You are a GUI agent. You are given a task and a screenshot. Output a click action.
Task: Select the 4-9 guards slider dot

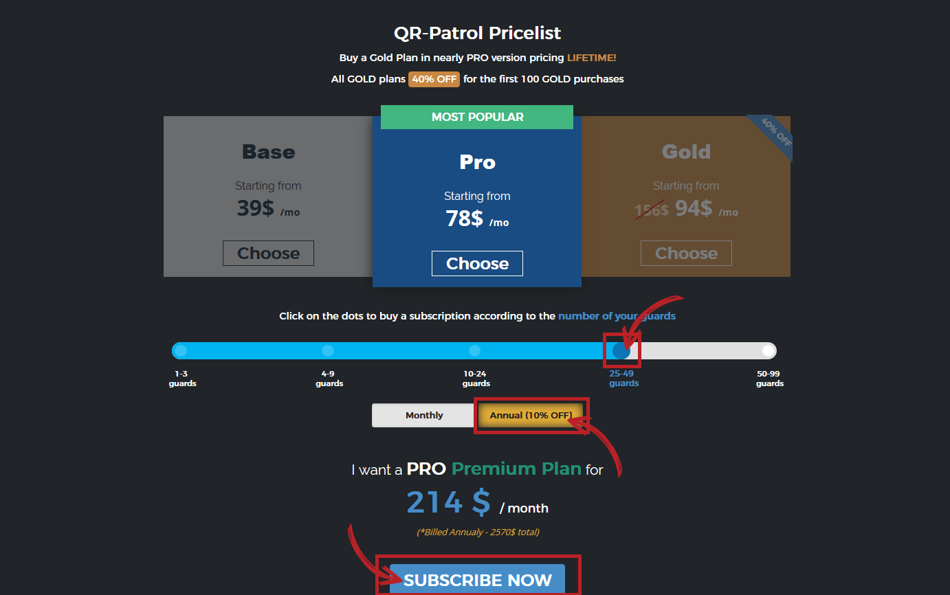pos(328,350)
